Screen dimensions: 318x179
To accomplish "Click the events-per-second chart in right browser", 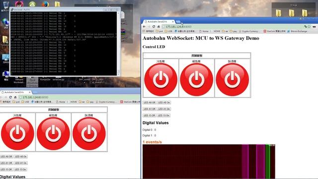I will click(x=209, y=162).
